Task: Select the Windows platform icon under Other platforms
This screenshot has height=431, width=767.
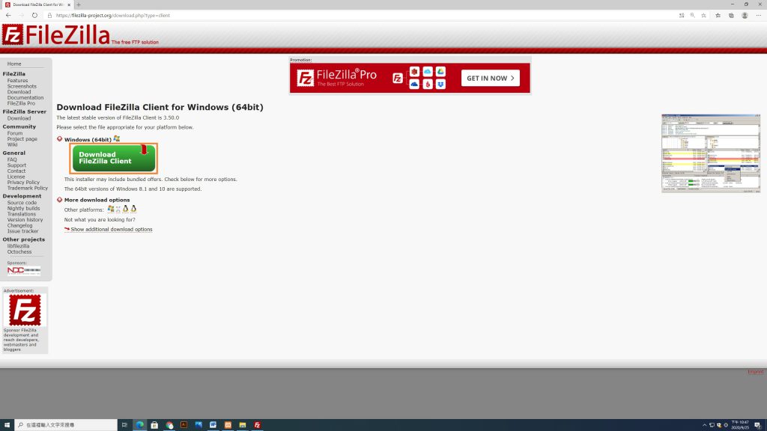Action: 111,210
